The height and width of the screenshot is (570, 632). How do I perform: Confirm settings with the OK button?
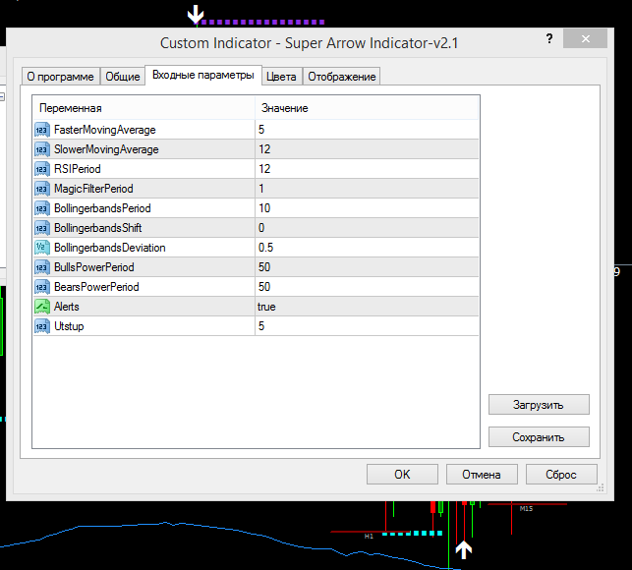pos(402,475)
